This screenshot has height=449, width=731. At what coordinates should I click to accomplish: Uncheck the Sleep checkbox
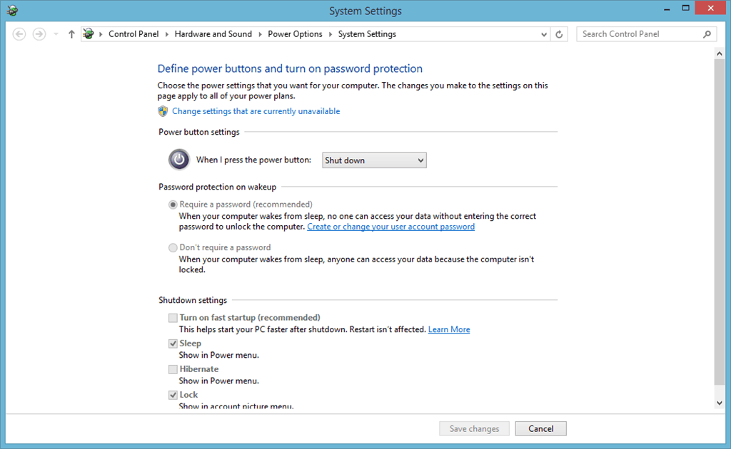click(x=173, y=344)
